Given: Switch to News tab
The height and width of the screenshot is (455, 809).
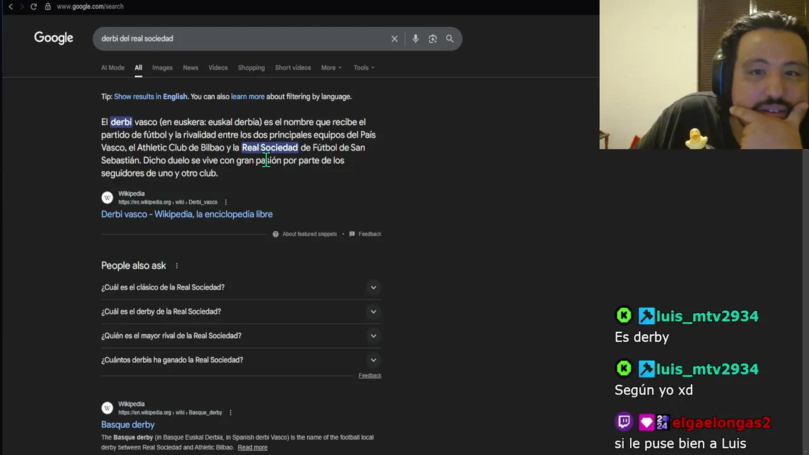Looking at the screenshot, I should pyautogui.click(x=190, y=68).
